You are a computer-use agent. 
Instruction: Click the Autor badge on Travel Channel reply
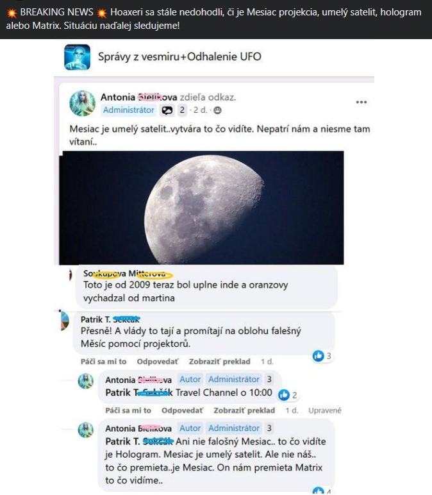[x=190, y=379]
